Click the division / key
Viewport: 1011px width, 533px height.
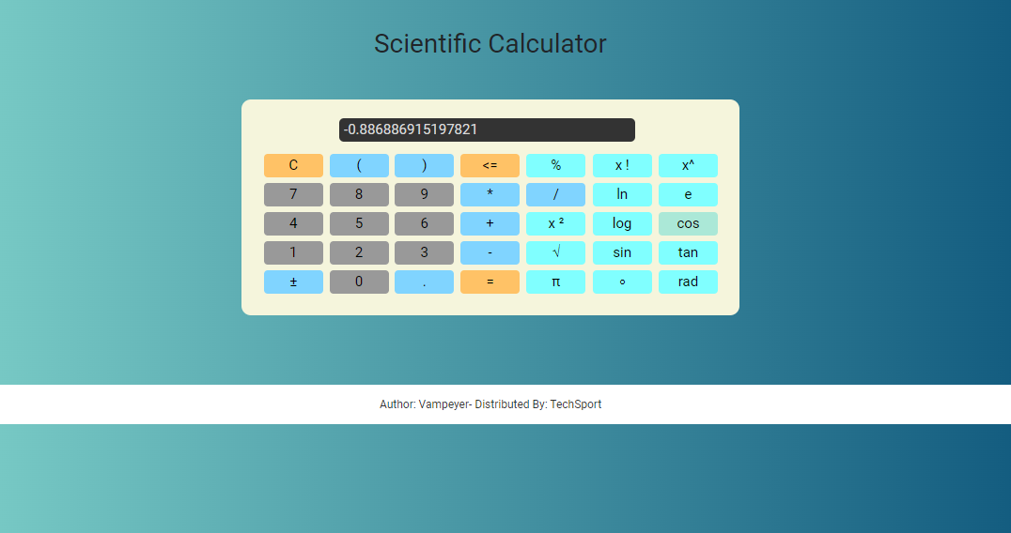click(x=556, y=194)
